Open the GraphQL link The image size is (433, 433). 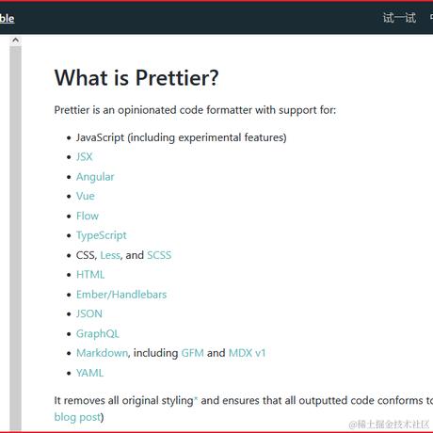98,334
